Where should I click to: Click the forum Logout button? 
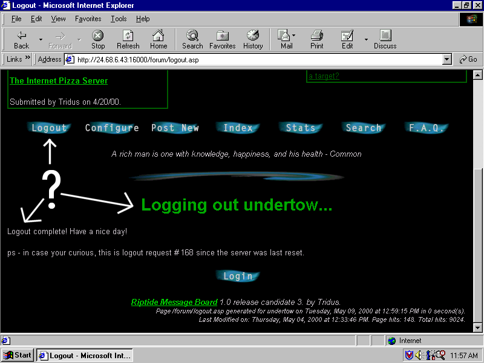[x=49, y=128]
